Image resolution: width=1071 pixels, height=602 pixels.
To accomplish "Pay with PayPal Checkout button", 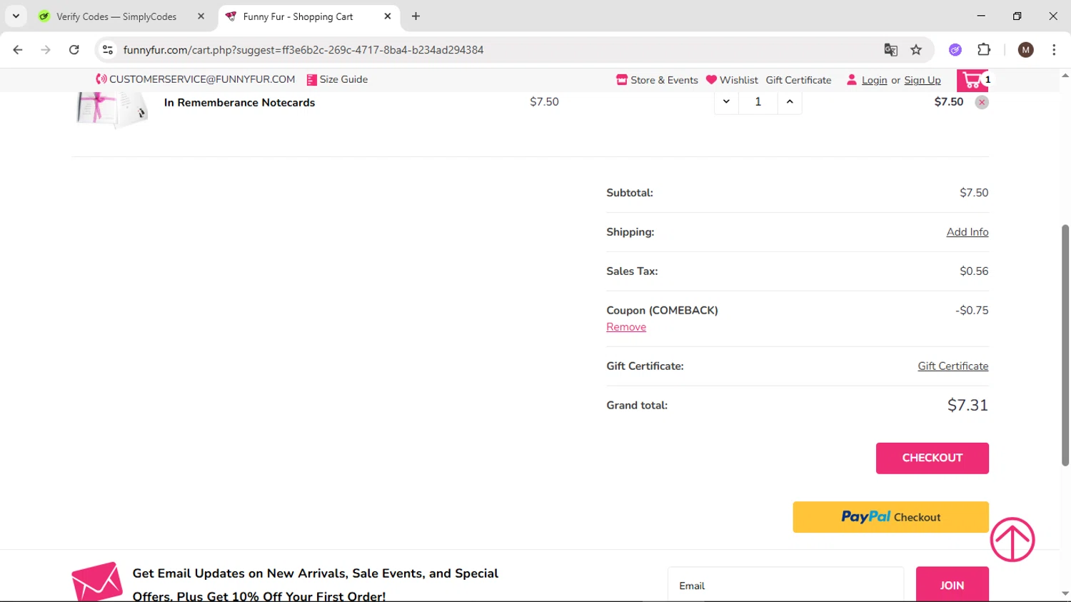I will (890, 517).
